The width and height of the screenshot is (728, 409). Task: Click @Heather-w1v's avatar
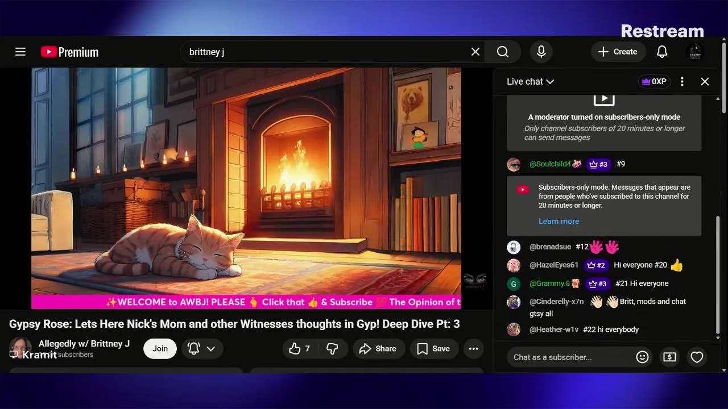(x=514, y=329)
